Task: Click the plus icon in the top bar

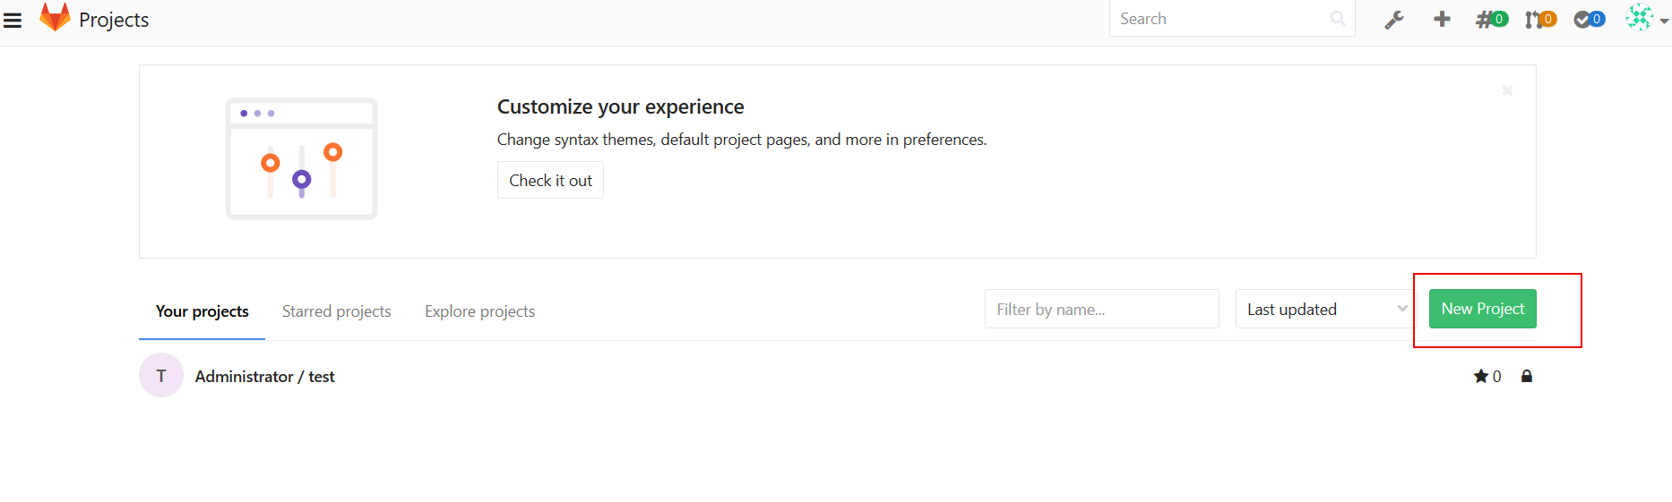Action: pos(1442,19)
